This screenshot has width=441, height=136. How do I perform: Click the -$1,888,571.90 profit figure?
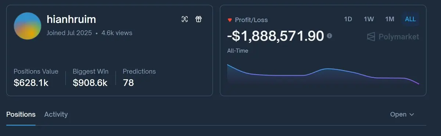pyautogui.click(x=276, y=36)
